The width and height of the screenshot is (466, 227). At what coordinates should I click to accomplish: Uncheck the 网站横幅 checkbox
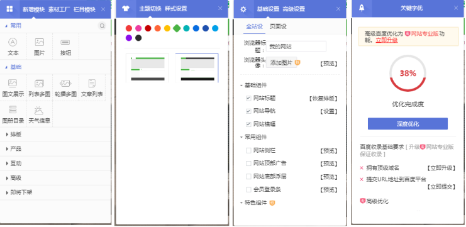[248, 125]
